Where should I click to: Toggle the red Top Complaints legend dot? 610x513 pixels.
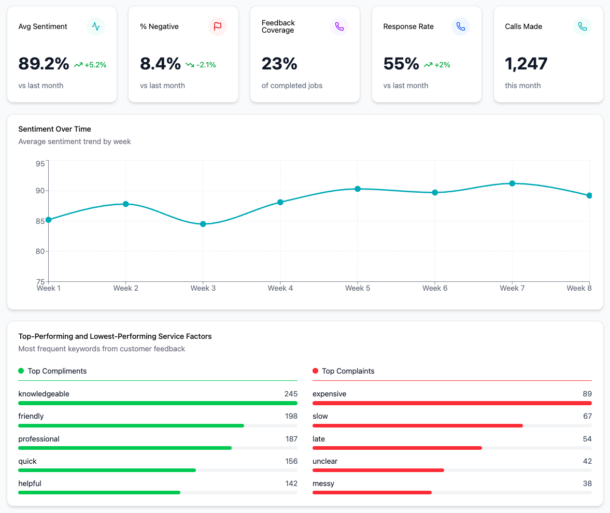click(x=316, y=370)
